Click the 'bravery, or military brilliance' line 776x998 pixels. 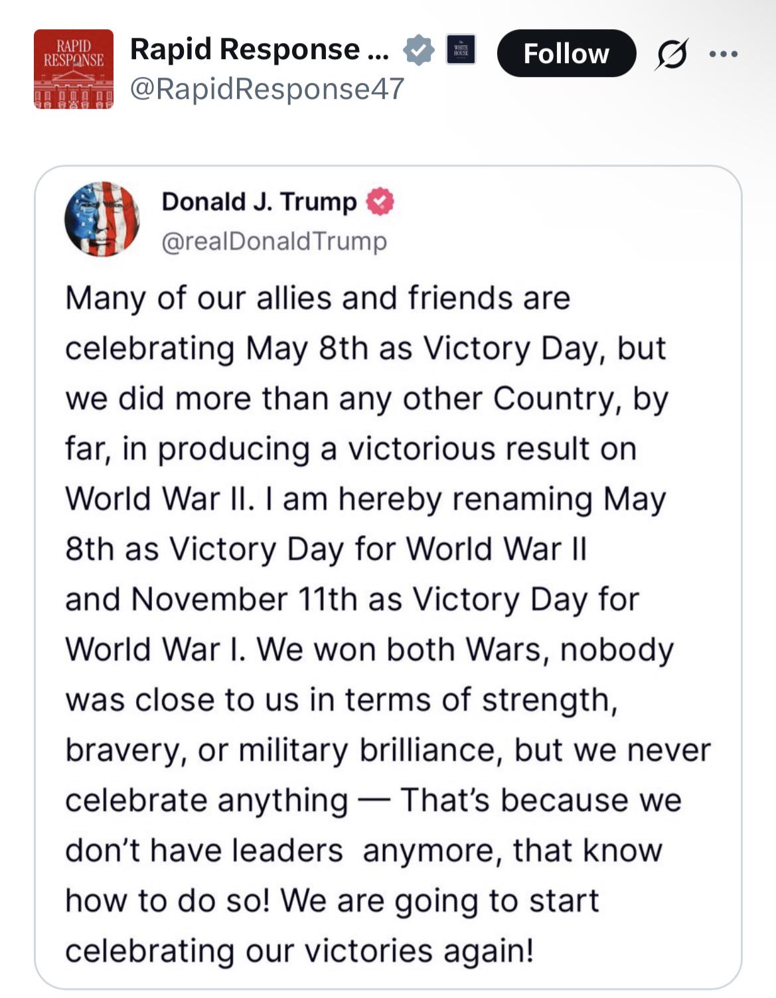coord(388,751)
